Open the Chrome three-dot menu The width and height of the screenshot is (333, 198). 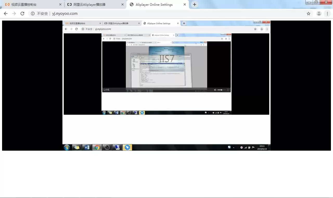click(327, 14)
